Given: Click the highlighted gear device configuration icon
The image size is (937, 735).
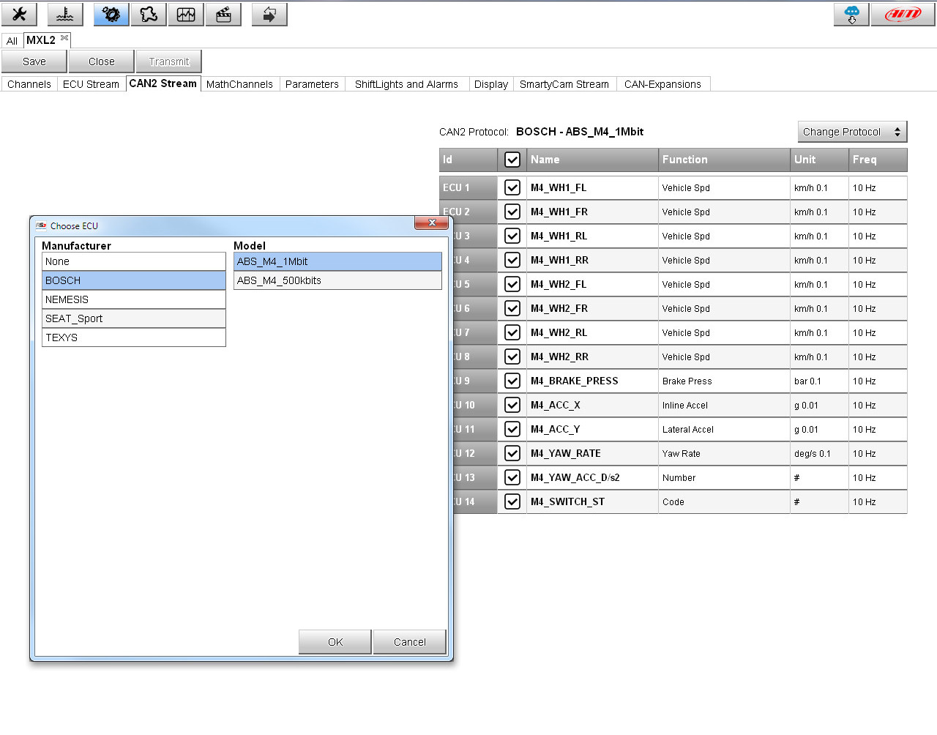Looking at the screenshot, I should [111, 14].
